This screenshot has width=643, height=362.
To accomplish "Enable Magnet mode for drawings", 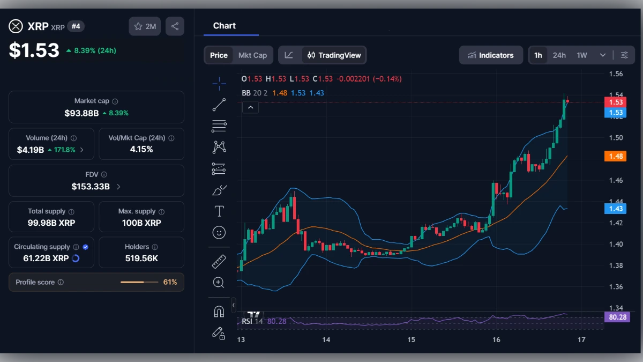I will 219,312.
